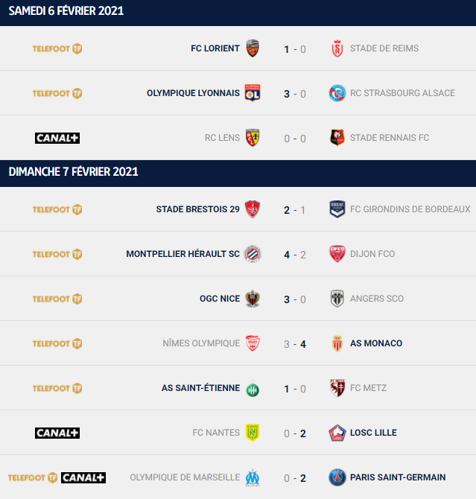Click the FC Lorient club crest
This screenshot has height=499, width=476.
click(x=253, y=48)
